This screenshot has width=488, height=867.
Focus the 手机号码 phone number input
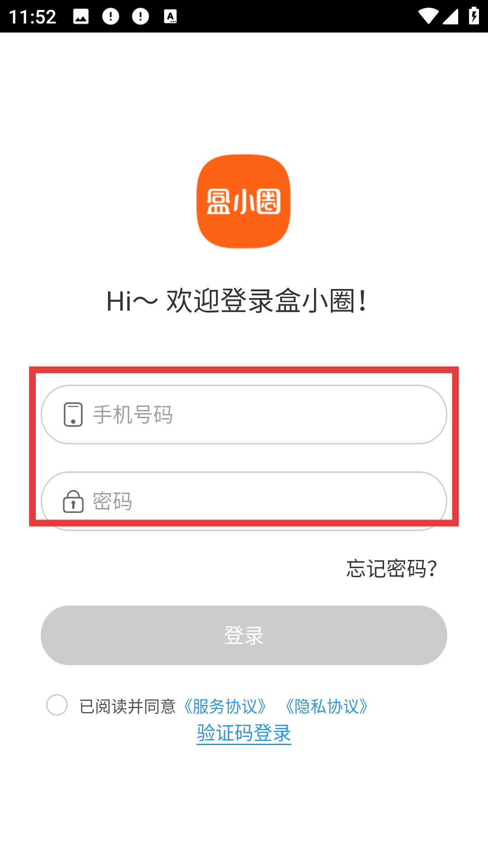click(x=244, y=415)
